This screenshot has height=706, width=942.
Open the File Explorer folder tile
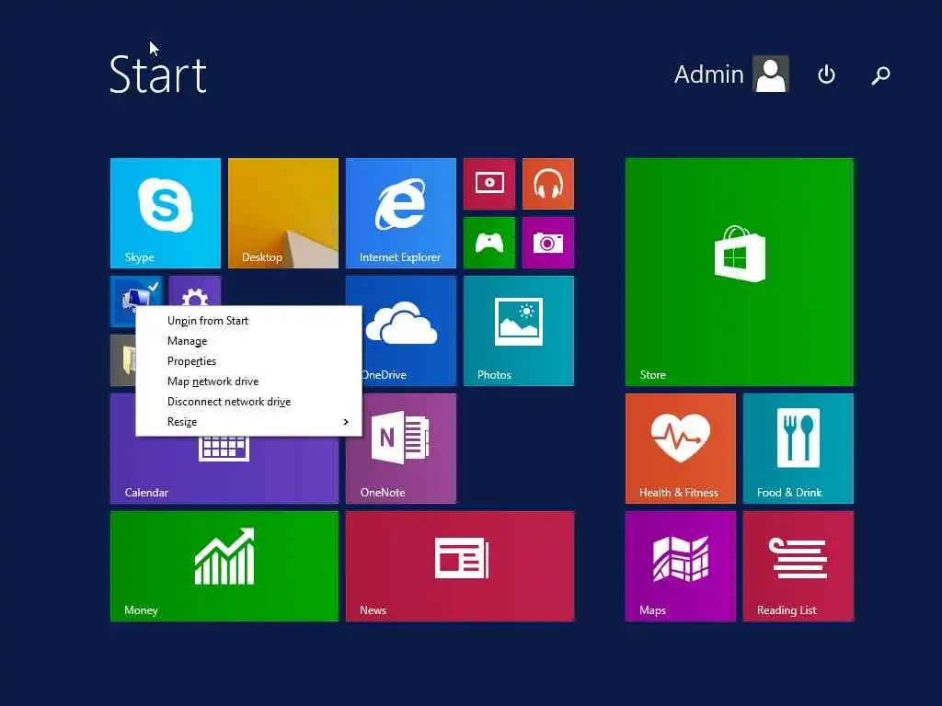pos(123,360)
